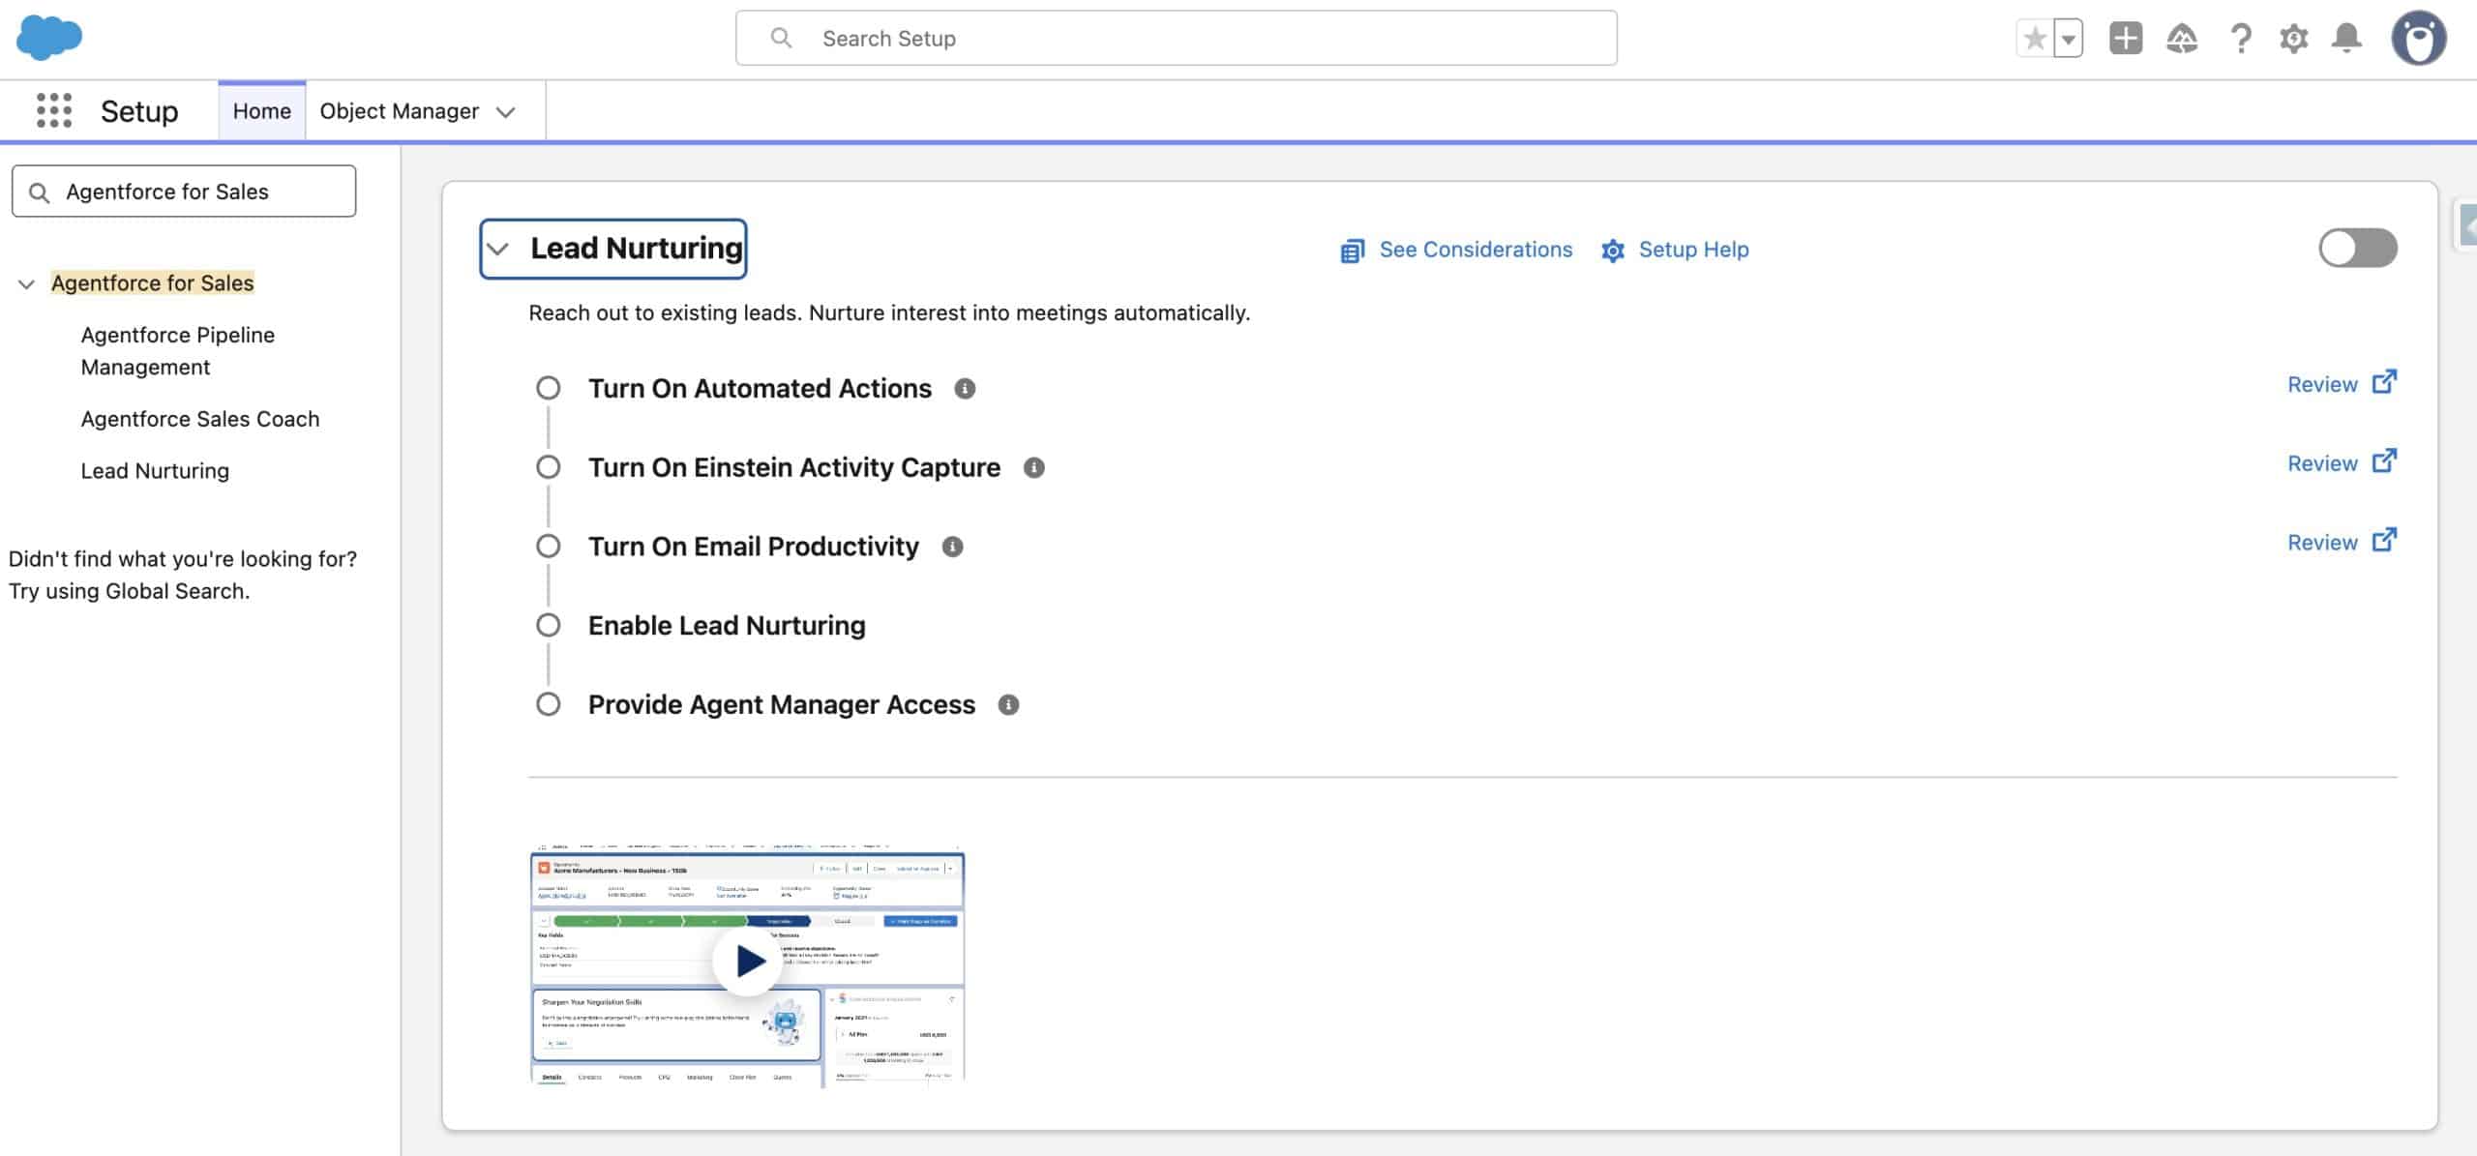
Task: Click info icon beside Provide Agent Manager Access
Action: click(1008, 705)
